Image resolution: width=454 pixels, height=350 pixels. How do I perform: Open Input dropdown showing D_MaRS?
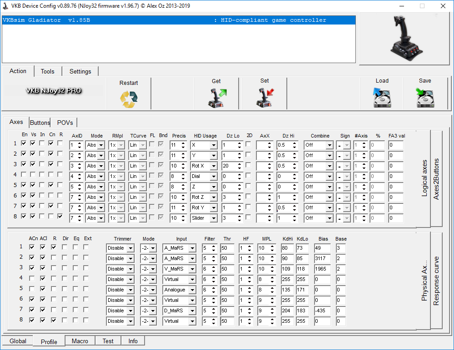pos(192,311)
